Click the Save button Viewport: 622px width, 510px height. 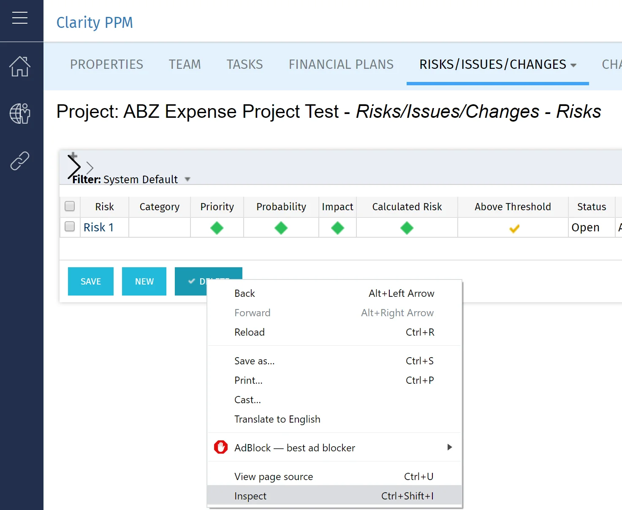tap(91, 281)
